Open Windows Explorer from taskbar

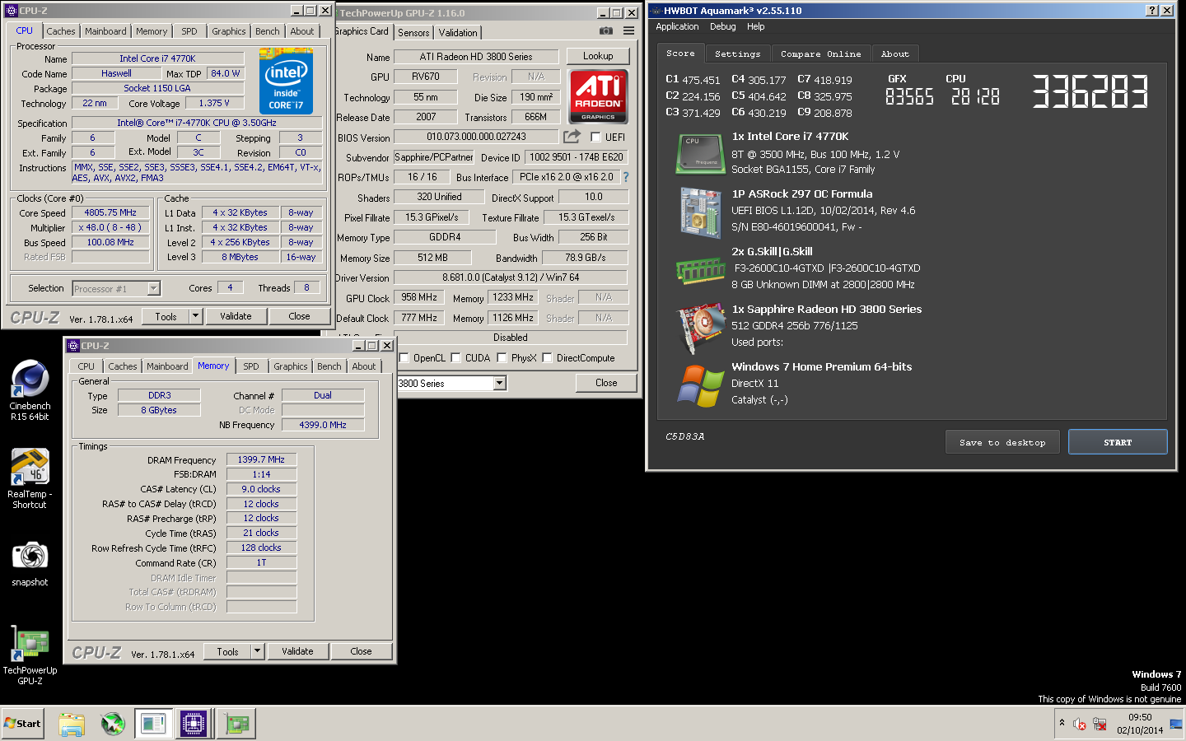point(72,724)
